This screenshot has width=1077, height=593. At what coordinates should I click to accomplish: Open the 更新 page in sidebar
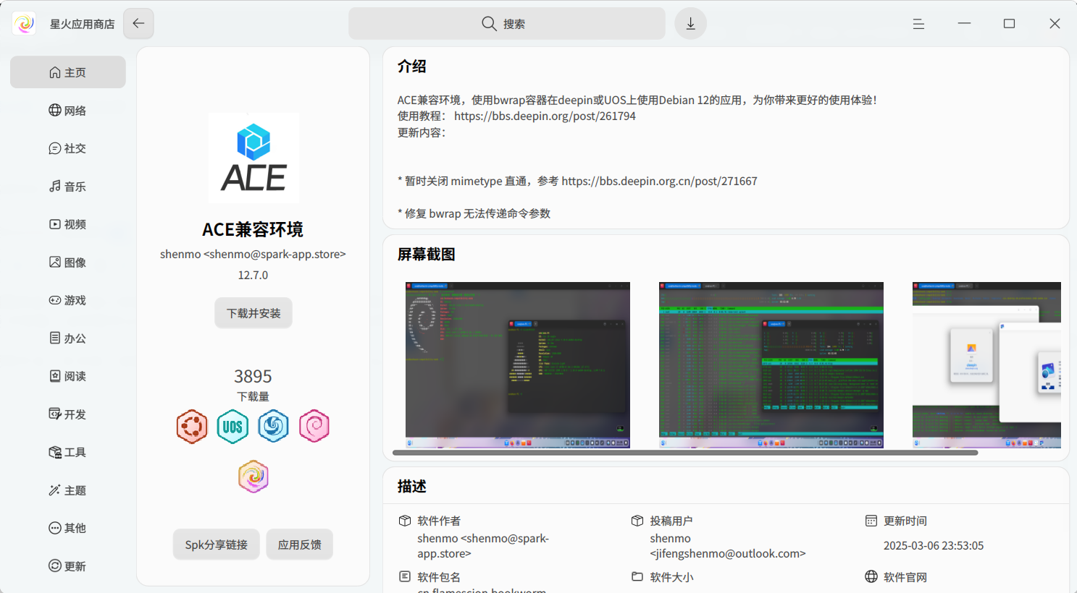click(x=68, y=566)
